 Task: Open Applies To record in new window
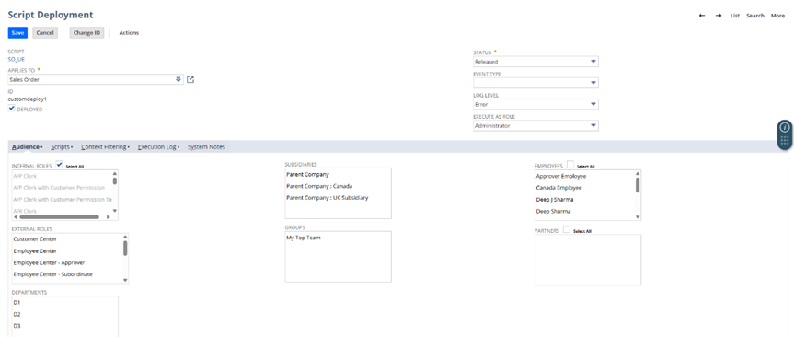point(190,79)
